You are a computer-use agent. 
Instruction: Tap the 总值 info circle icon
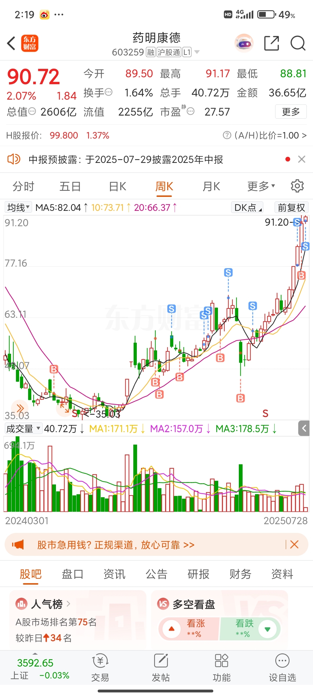(x=32, y=111)
